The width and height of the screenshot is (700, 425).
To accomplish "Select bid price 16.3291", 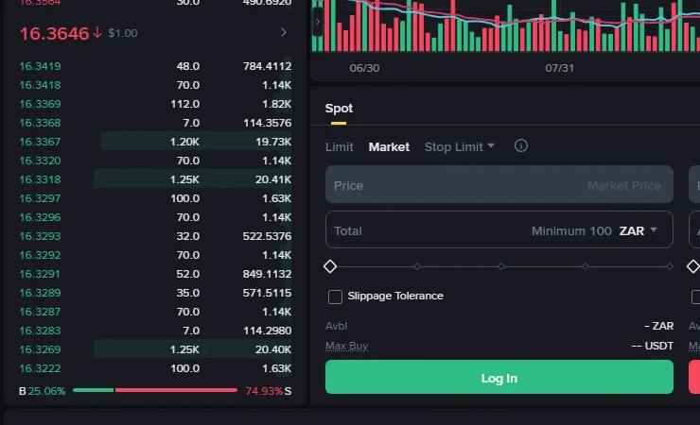I will pyautogui.click(x=40, y=274).
